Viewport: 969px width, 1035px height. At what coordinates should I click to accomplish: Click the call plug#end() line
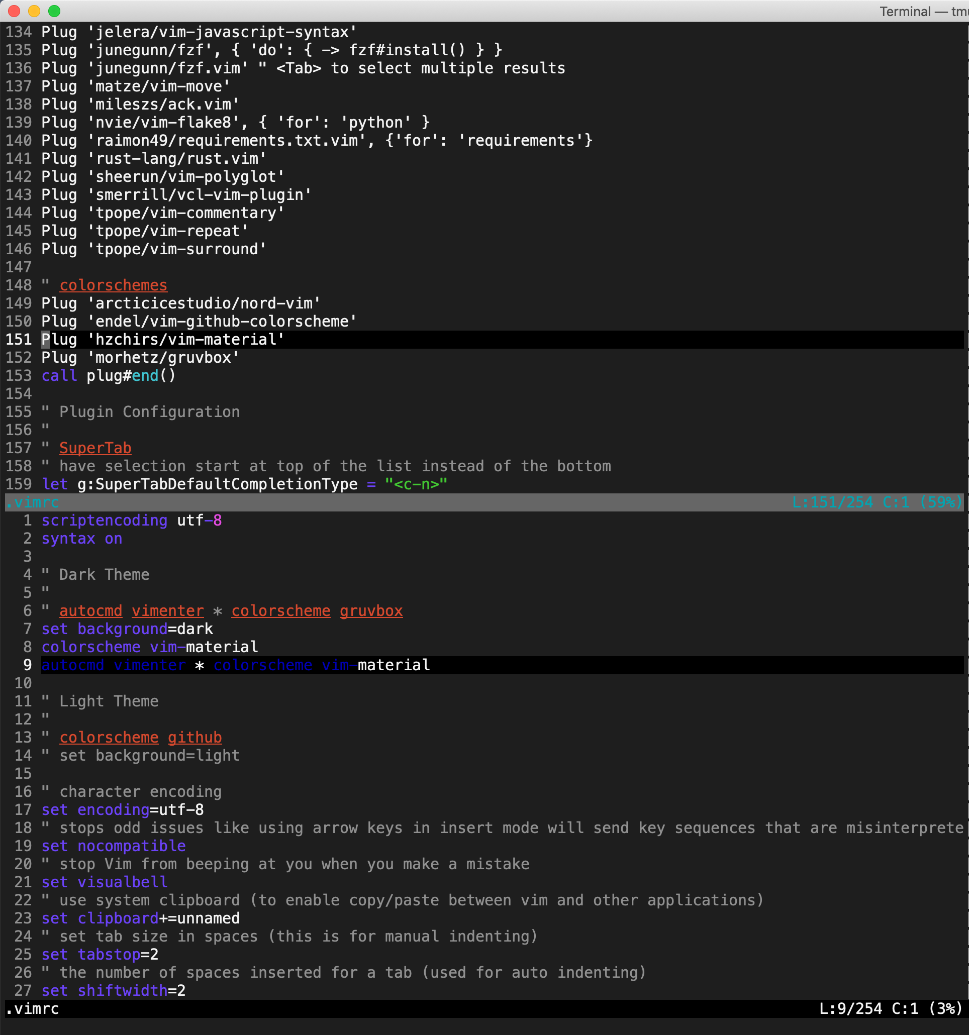pos(108,375)
